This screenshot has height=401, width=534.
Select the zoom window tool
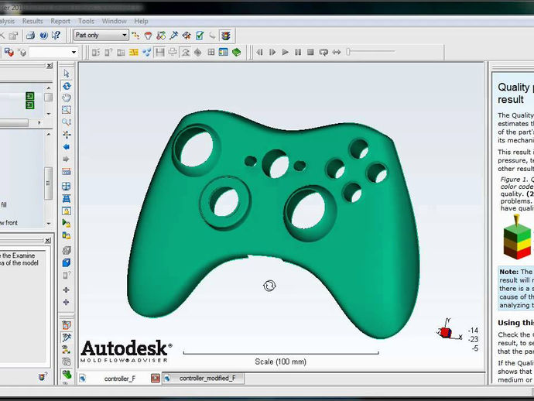click(67, 110)
